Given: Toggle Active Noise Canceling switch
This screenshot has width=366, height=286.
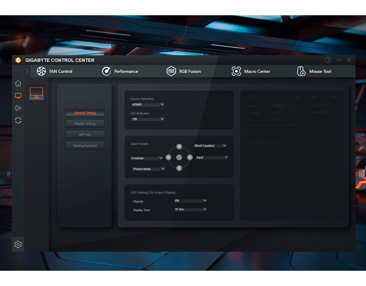Looking at the screenshot, I should pyautogui.click(x=309, y=143).
